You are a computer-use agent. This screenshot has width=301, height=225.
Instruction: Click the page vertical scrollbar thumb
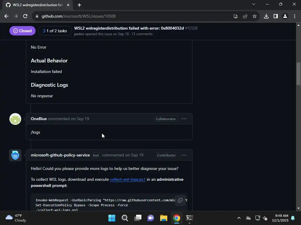pos(298,74)
